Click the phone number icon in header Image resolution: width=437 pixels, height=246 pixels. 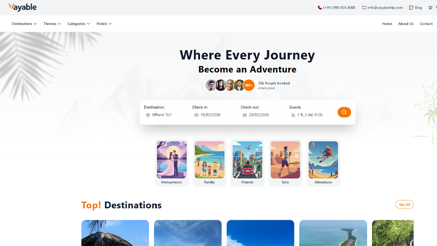[320, 8]
